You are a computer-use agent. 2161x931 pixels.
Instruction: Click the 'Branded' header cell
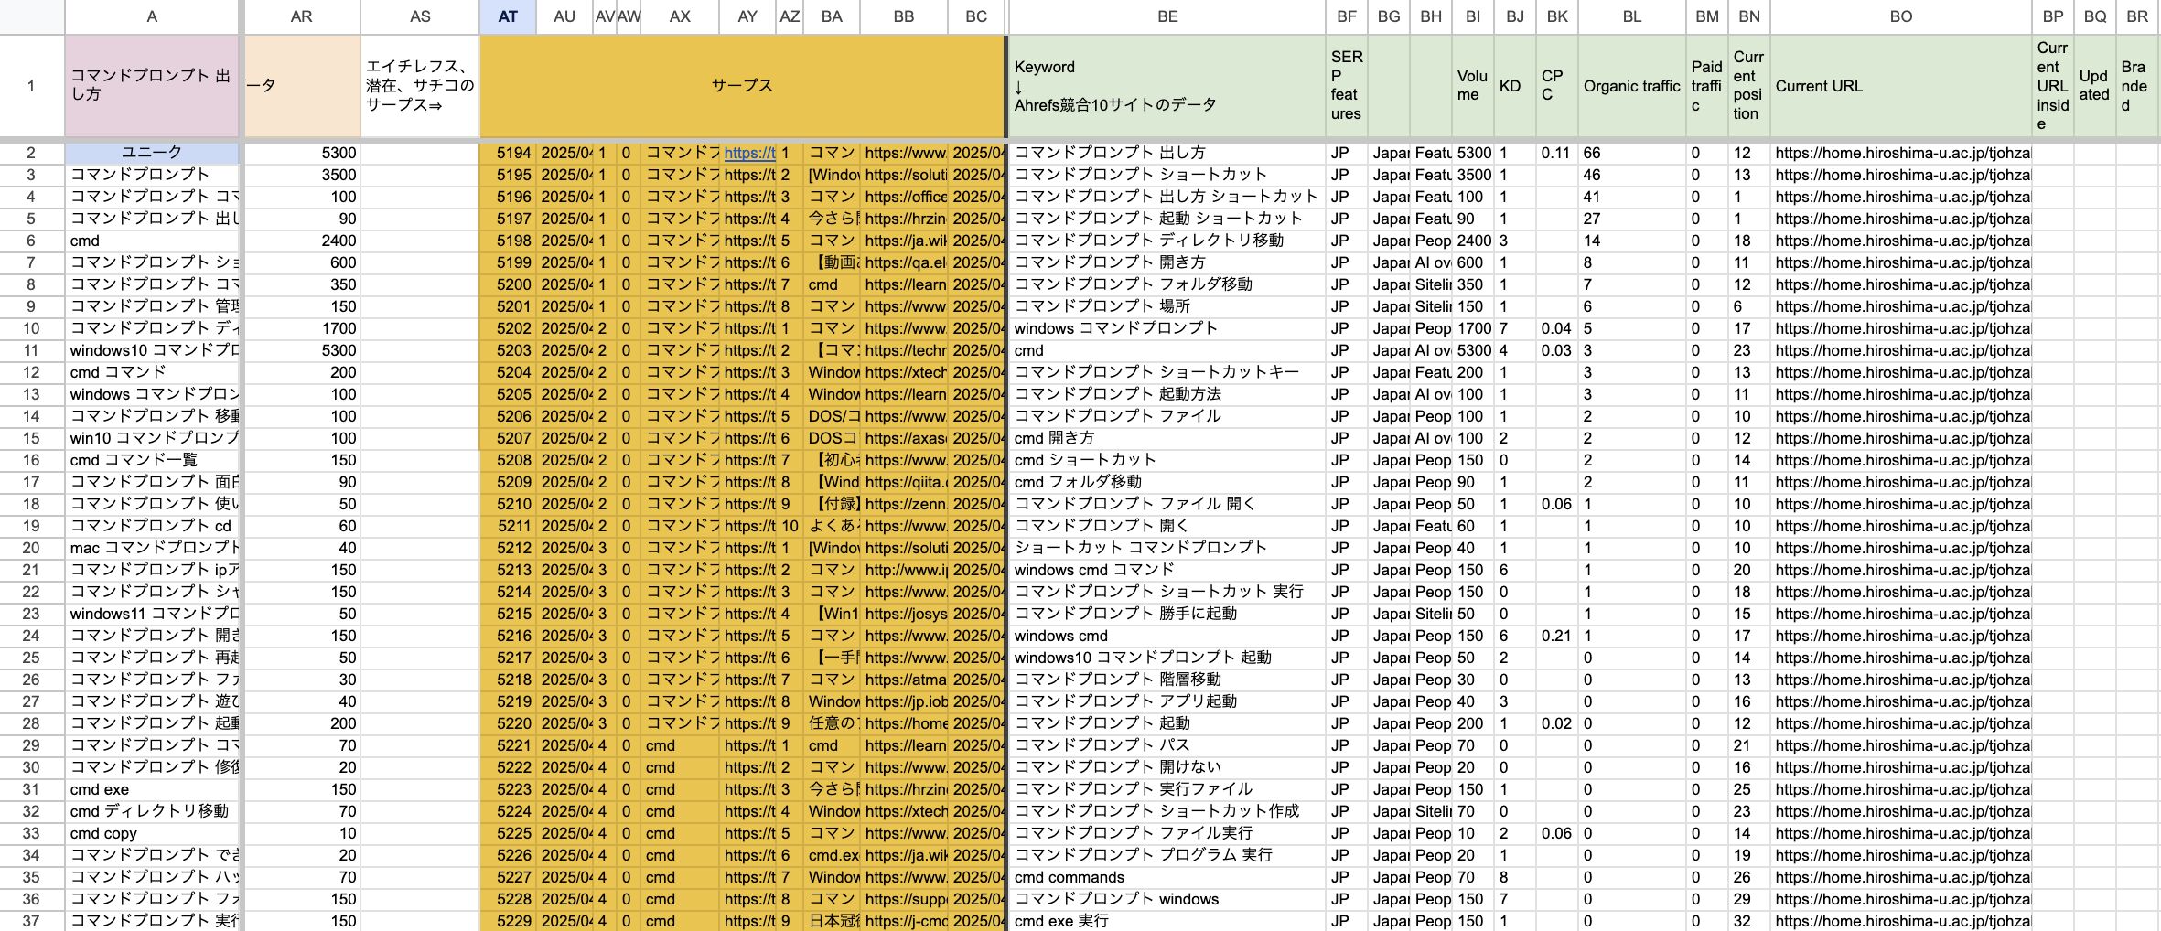(2137, 86)
